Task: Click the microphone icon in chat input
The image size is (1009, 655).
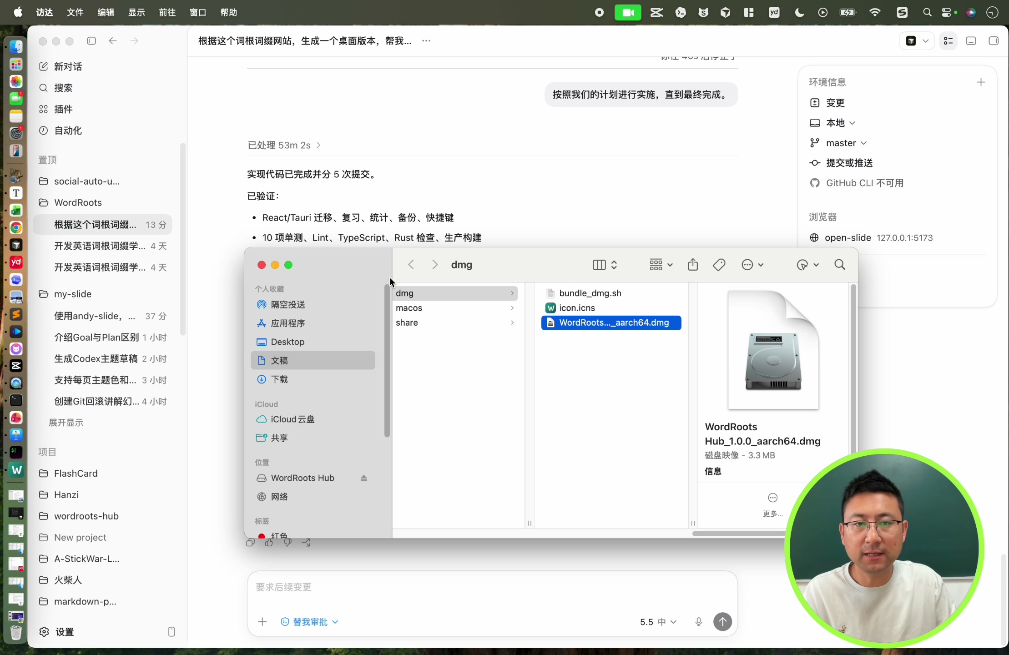Action: point(699,622)
